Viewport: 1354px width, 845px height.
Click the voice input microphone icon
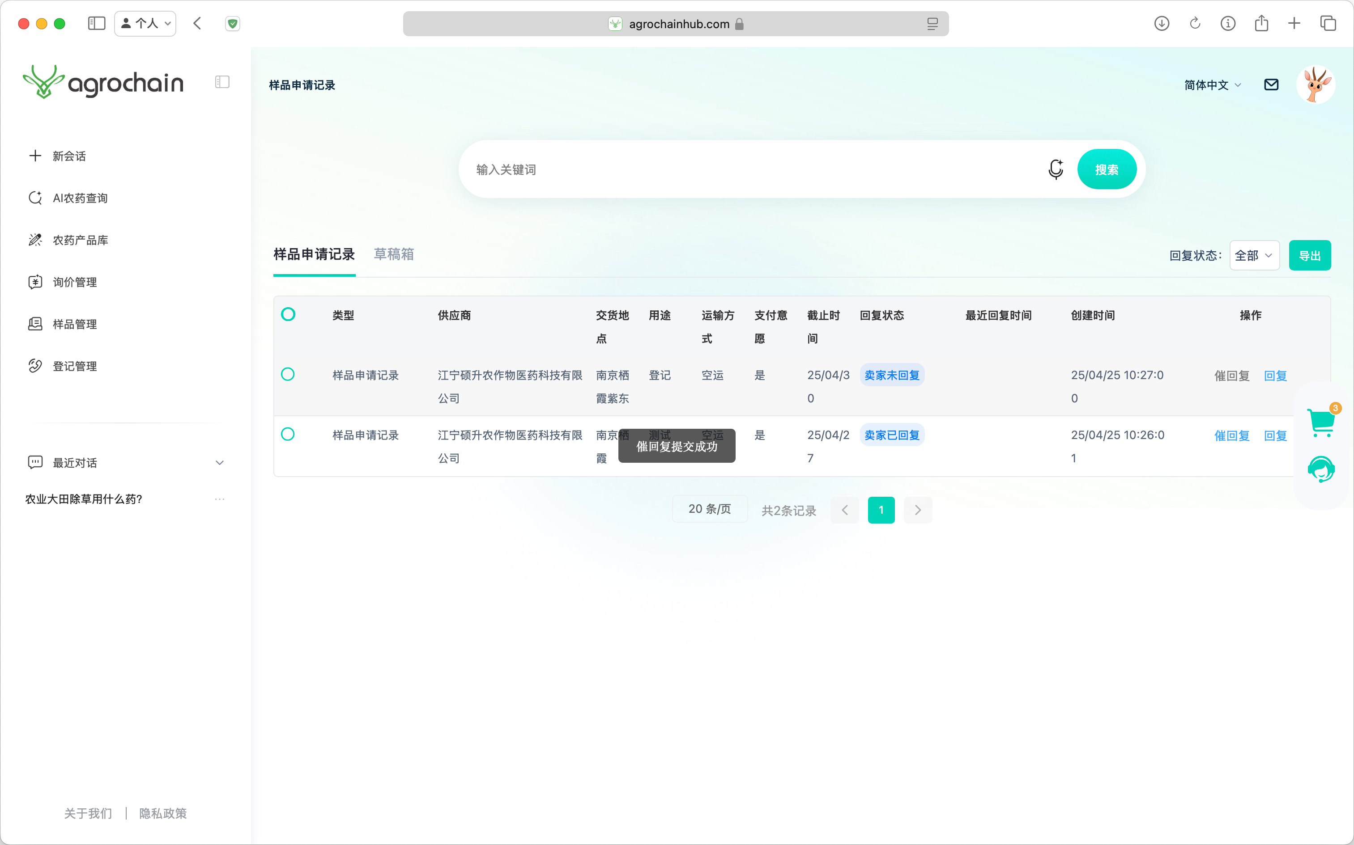[1056, 169]
